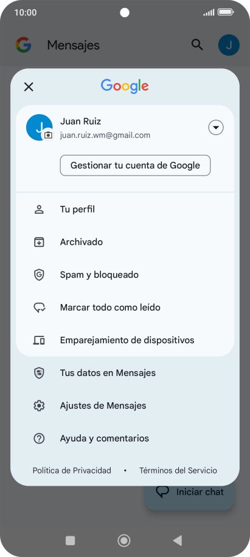Tap the Android back navigation triangle

coord(177,541)
